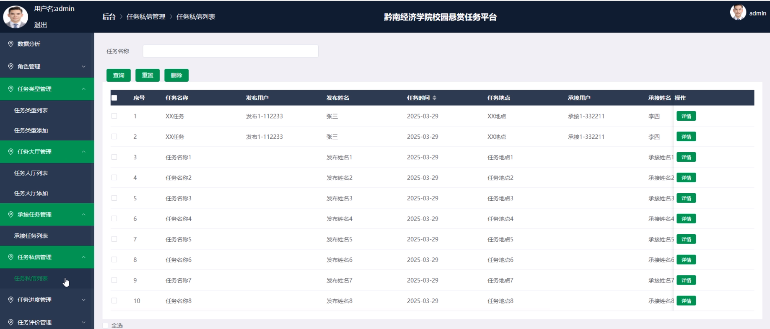The width and height of the screenshot is (770, 329).
Task: Click the 发布用户 column header
Action: point(257,98)
